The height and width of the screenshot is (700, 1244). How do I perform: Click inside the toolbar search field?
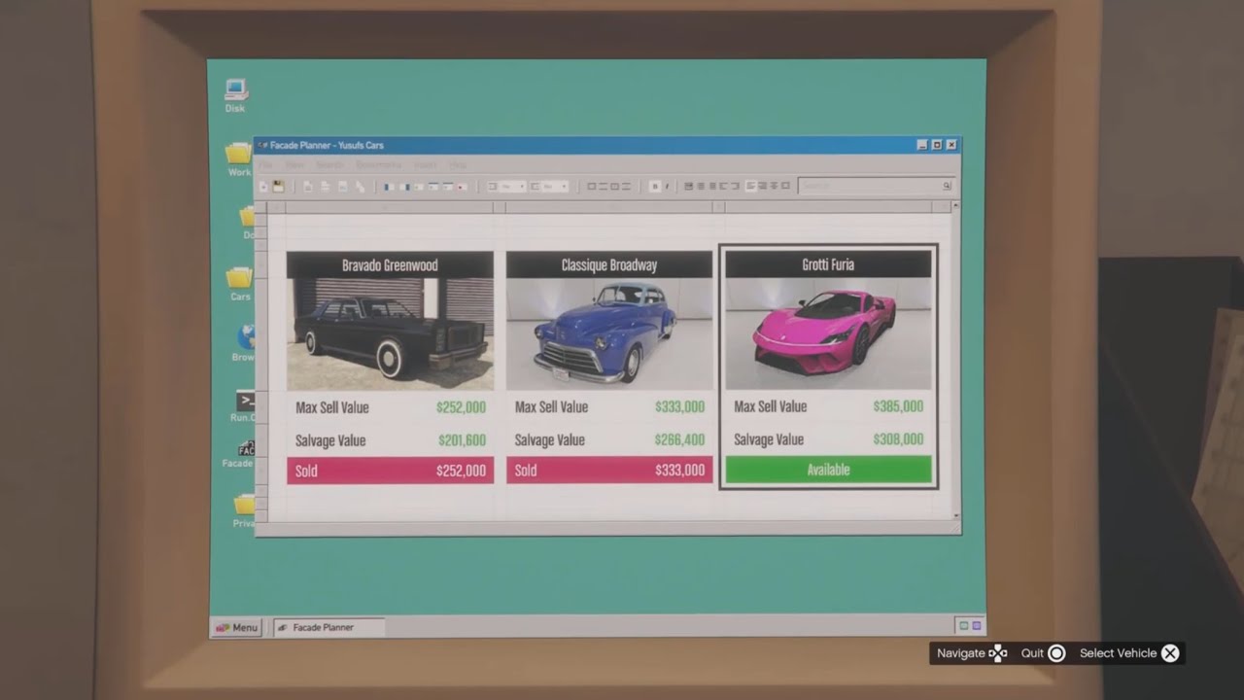(875, 186)
